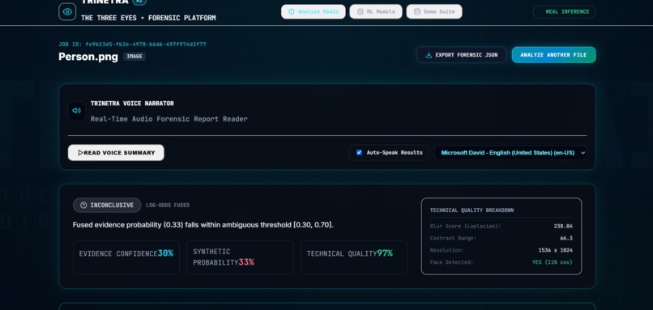Click the chip icon on ML Models tab

click(x=361, y=11)
